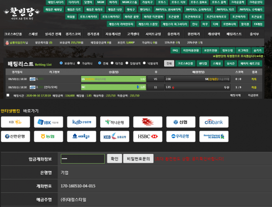Switch to the 핸디캡 filter tab

(203, 64)
